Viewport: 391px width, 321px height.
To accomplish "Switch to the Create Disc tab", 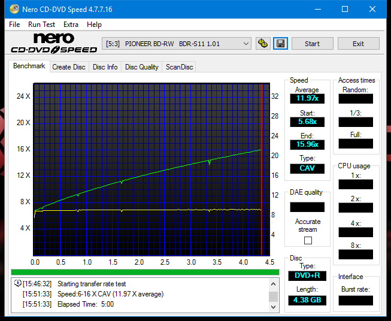I will pos(69,67).
